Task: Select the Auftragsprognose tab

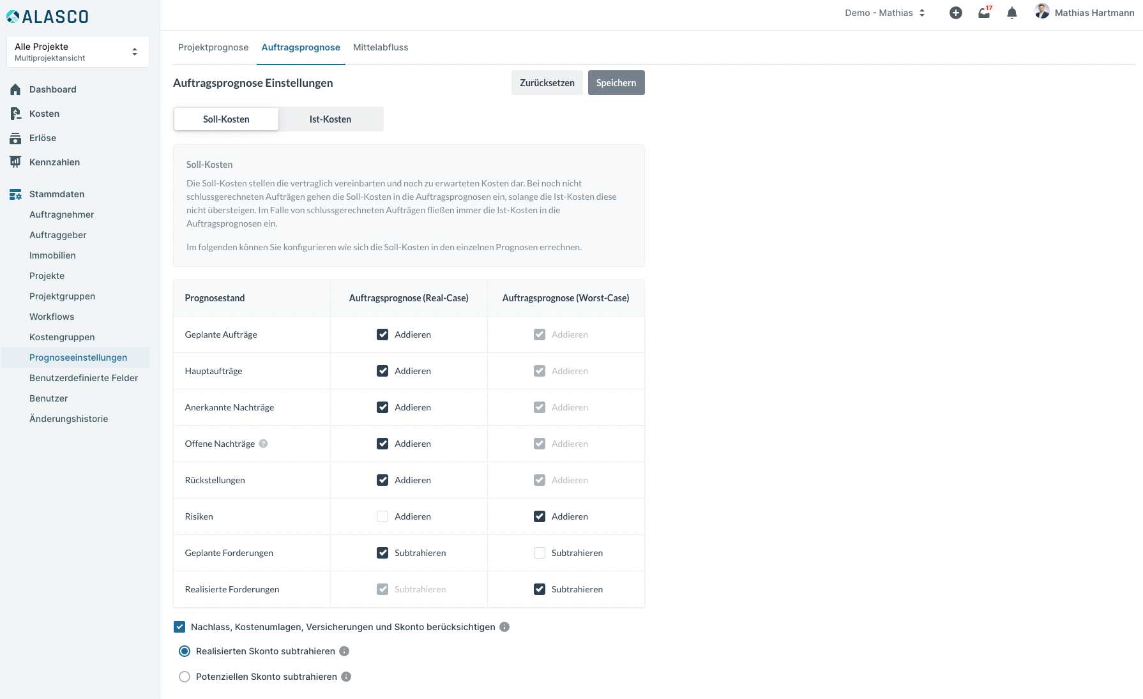Action: (301, 47)
